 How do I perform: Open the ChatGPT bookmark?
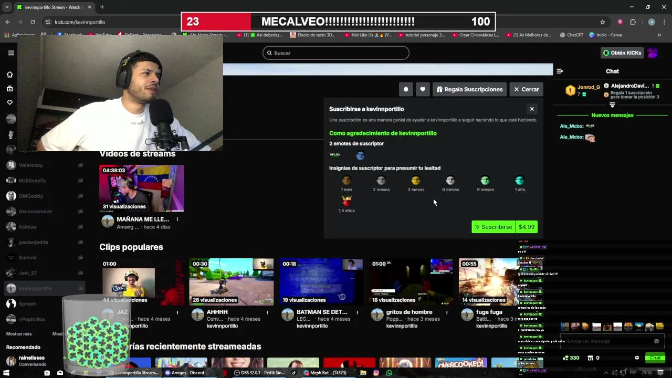(x=571, y=35)
